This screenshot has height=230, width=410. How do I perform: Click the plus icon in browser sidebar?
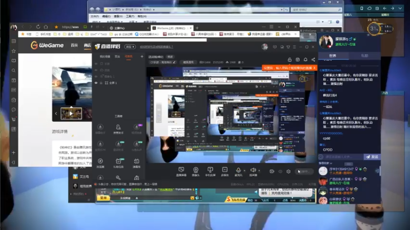[14, 152]
